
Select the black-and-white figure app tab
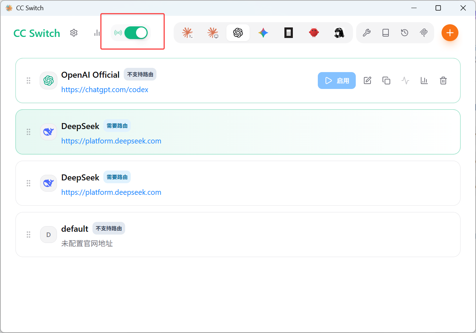coord(339,33)
